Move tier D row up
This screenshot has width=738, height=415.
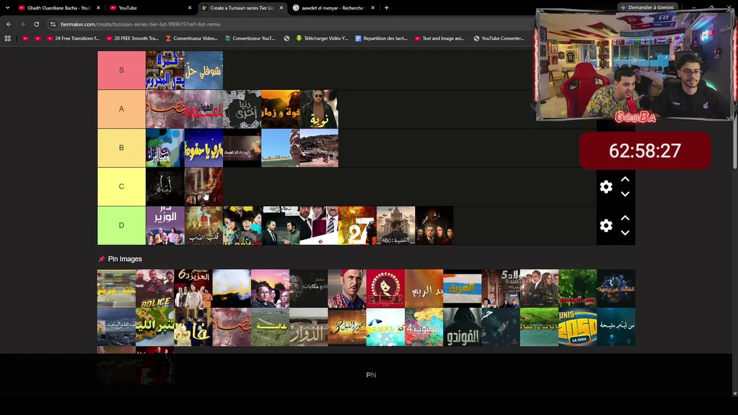(625, 218)
